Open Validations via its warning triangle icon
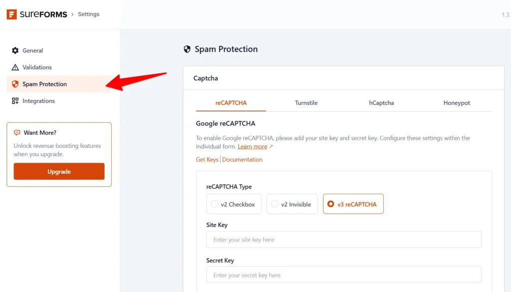This screenshot has width=511, height=292. pos(14,67)
